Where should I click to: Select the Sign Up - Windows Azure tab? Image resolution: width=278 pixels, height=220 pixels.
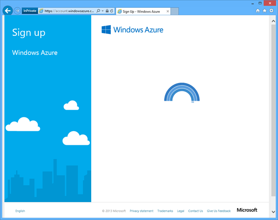tap(141, 11)
